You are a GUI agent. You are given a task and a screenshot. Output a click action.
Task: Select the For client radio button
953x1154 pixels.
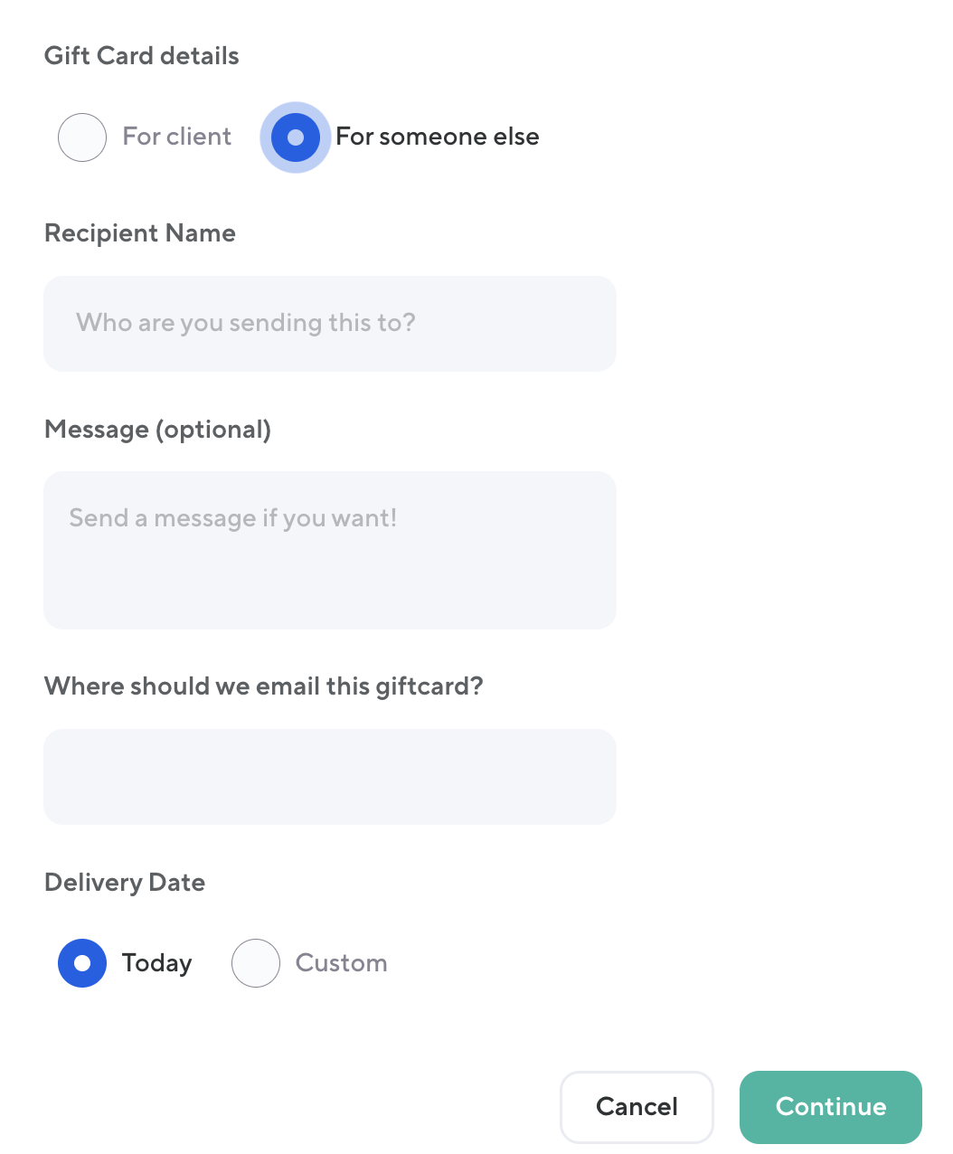[x=82, y=137]
